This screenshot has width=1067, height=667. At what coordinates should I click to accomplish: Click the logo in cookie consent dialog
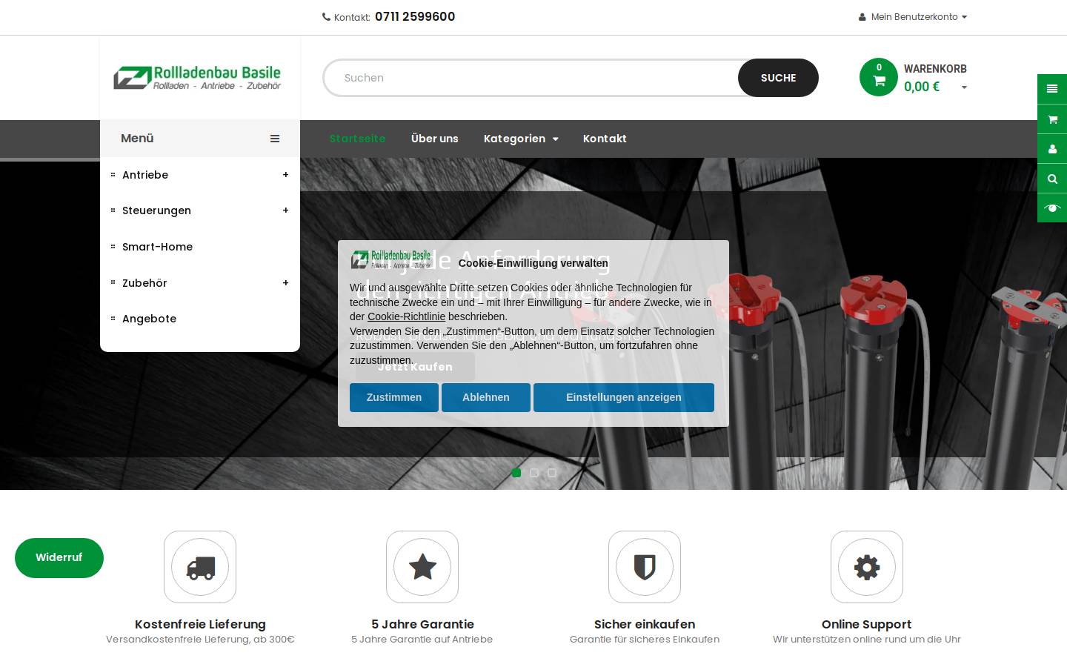(391, 259)
